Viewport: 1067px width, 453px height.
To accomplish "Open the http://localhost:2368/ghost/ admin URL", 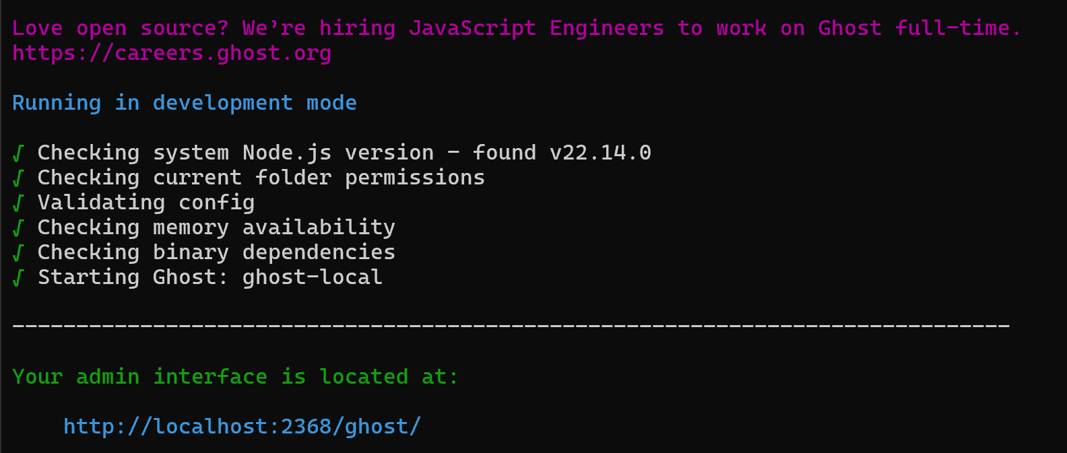I will [243, 427].
